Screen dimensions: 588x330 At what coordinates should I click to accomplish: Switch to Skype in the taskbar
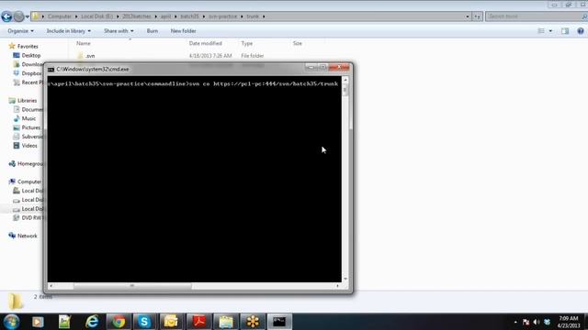coord(144,322)
